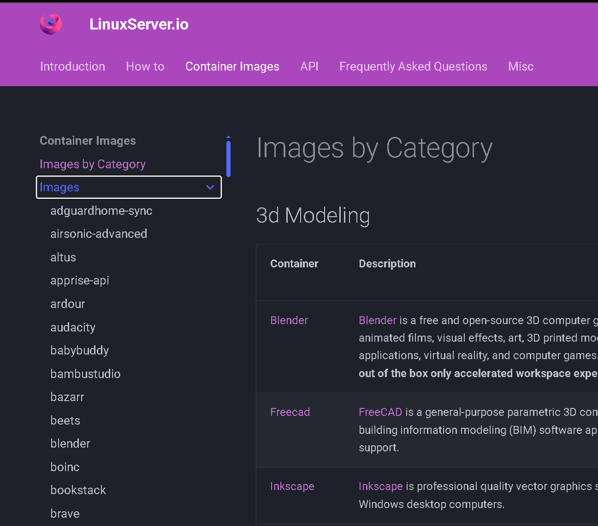Open airsonic-advanced in the sidebar
Screen dimensions: 598x526
[x=99, y=234]
